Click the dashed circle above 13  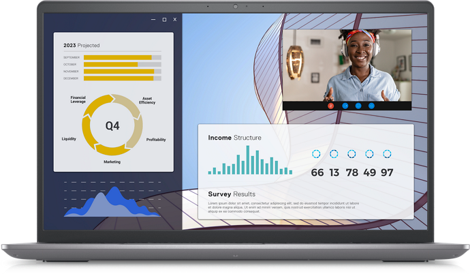(334, 154)
